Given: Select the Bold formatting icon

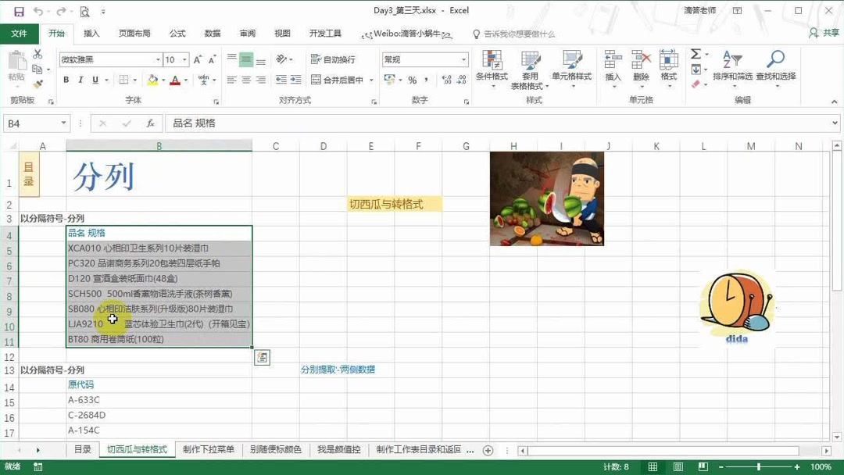Looking at the screenshot, I should (x=66, y=80).
